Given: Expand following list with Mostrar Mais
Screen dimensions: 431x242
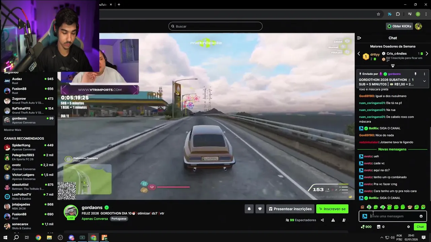Looking at the screenshot, I should click(12, 130).
